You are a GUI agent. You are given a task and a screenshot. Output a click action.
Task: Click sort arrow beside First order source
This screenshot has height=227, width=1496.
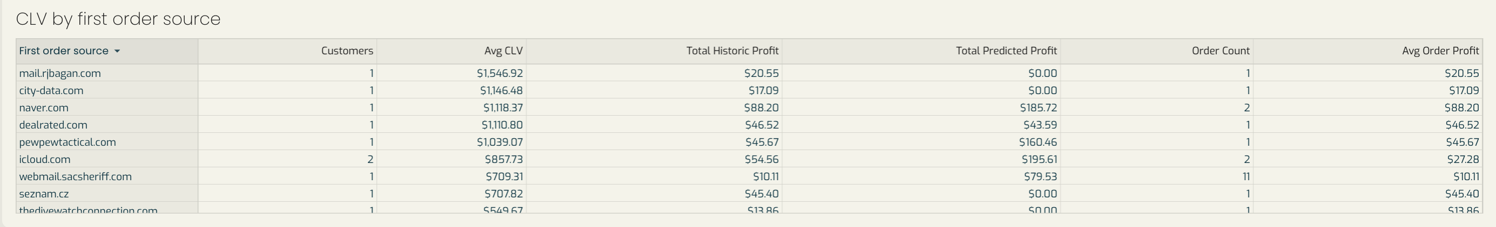pyautogui.click(x=117, y=51)
